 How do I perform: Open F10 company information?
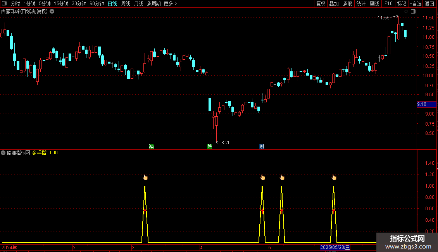[388, 3]
